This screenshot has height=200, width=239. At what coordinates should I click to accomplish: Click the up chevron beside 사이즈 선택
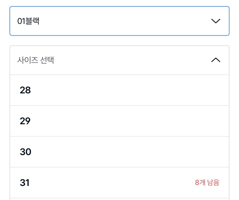coord(216,60)
